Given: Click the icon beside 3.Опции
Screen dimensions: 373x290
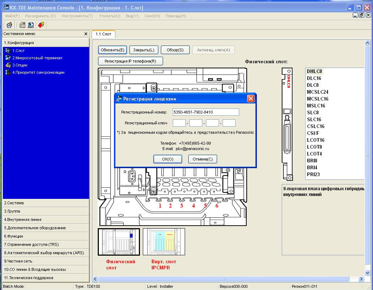Looking at the screenshot, I should coord(8,65).
